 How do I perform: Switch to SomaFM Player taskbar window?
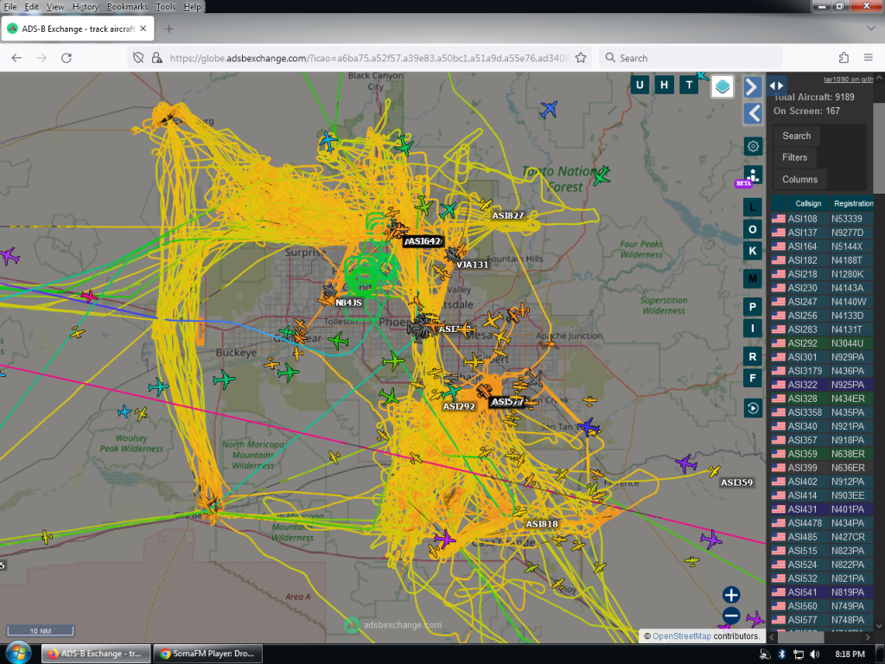click(207, 654)
